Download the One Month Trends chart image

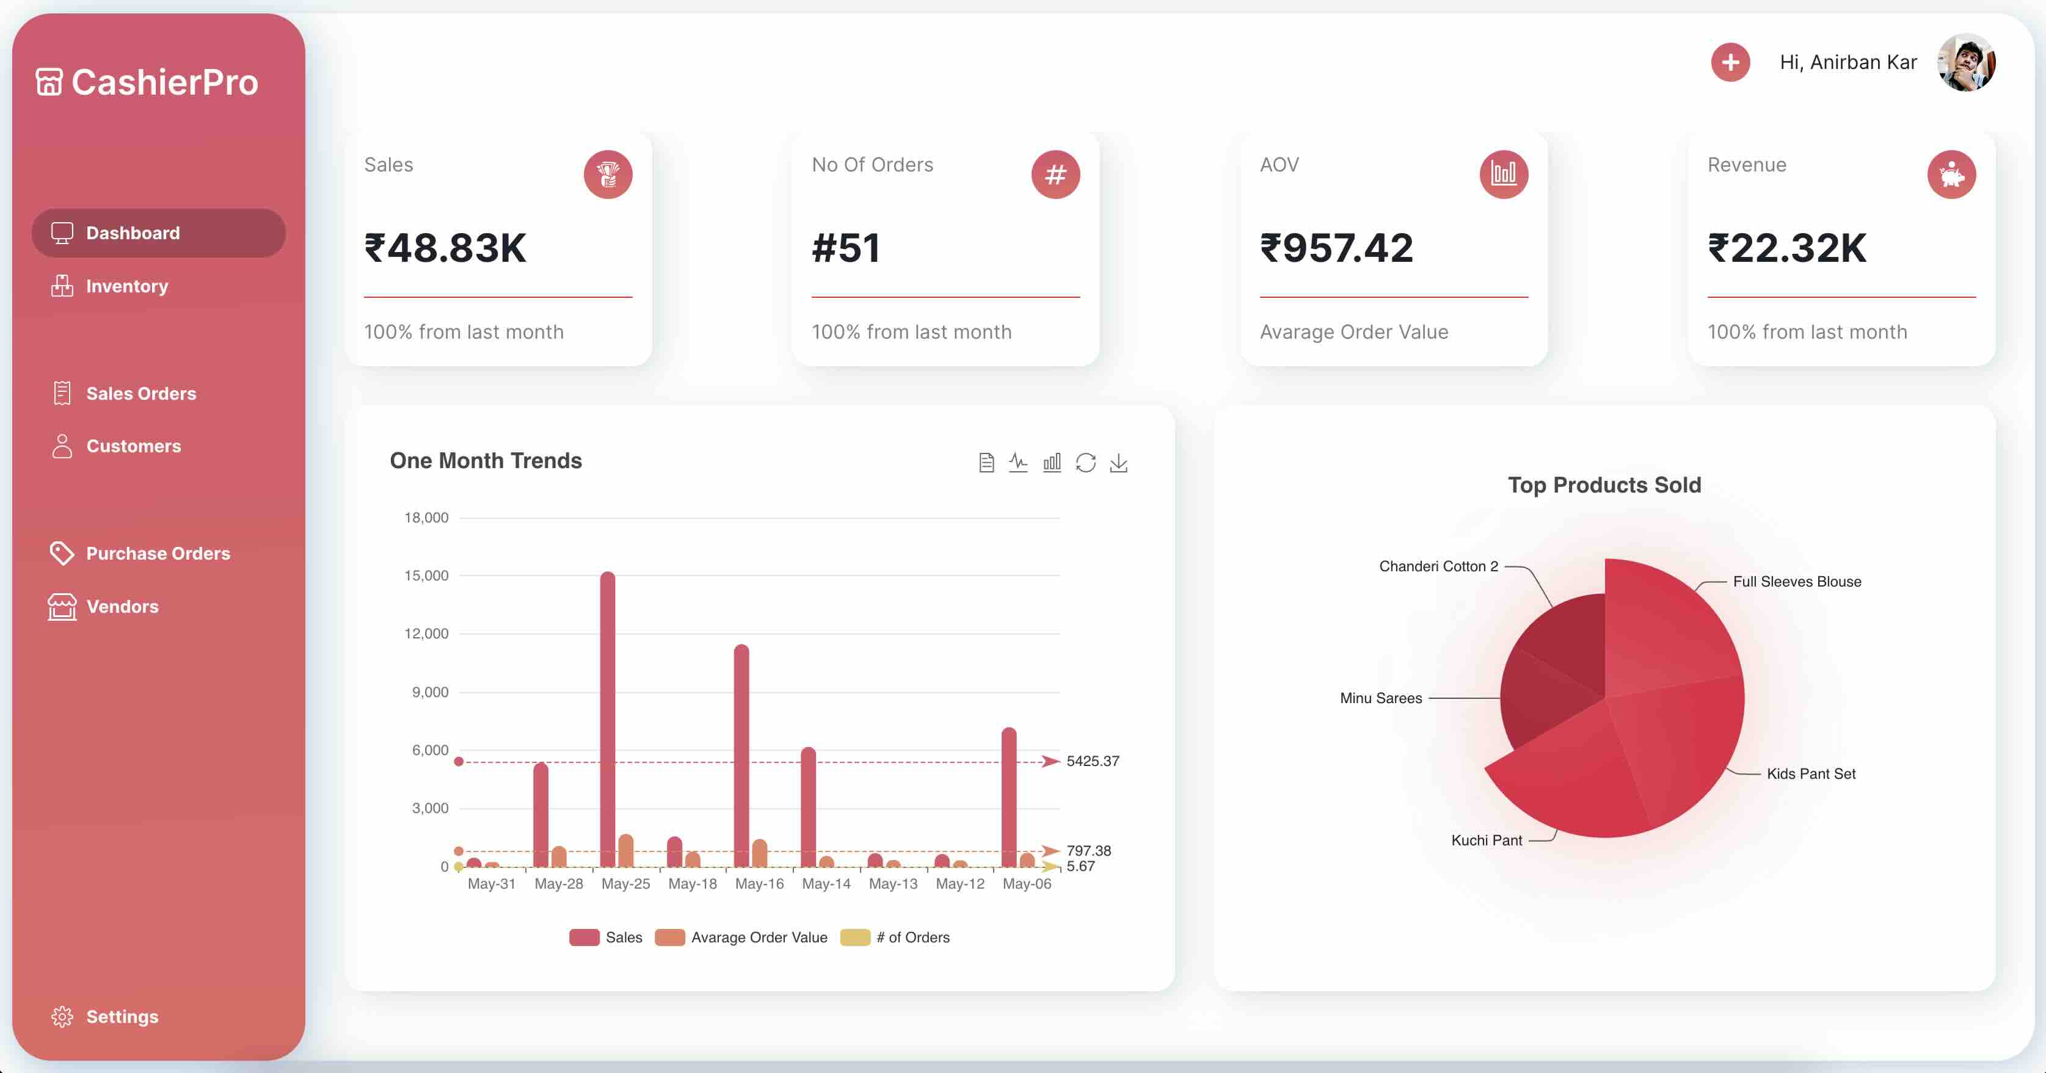click(1118, 463)
